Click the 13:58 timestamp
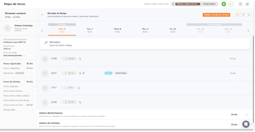Viewport: 255px width, 132px height. click(54, 102)
